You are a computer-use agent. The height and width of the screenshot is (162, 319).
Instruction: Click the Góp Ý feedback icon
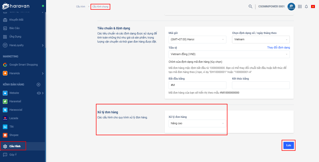pos(5,155)
